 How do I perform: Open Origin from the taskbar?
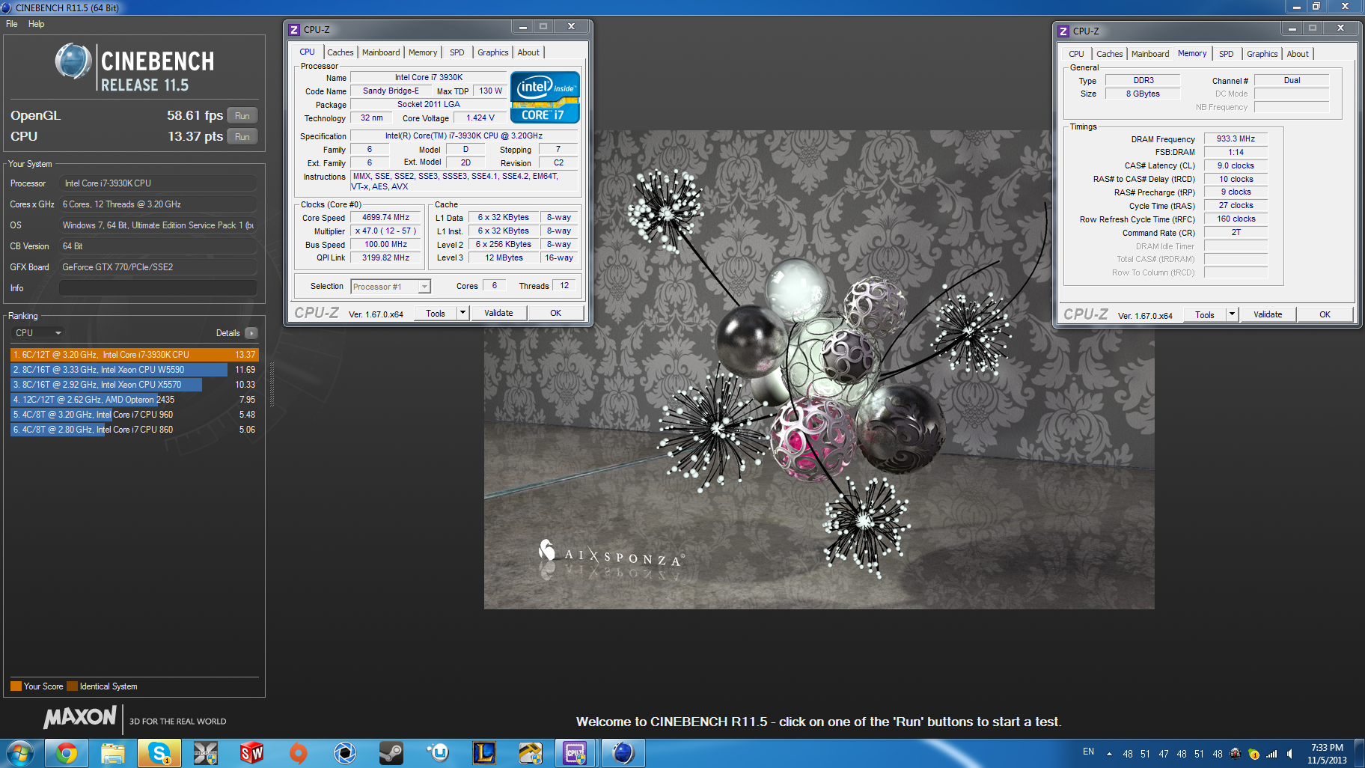298,753
